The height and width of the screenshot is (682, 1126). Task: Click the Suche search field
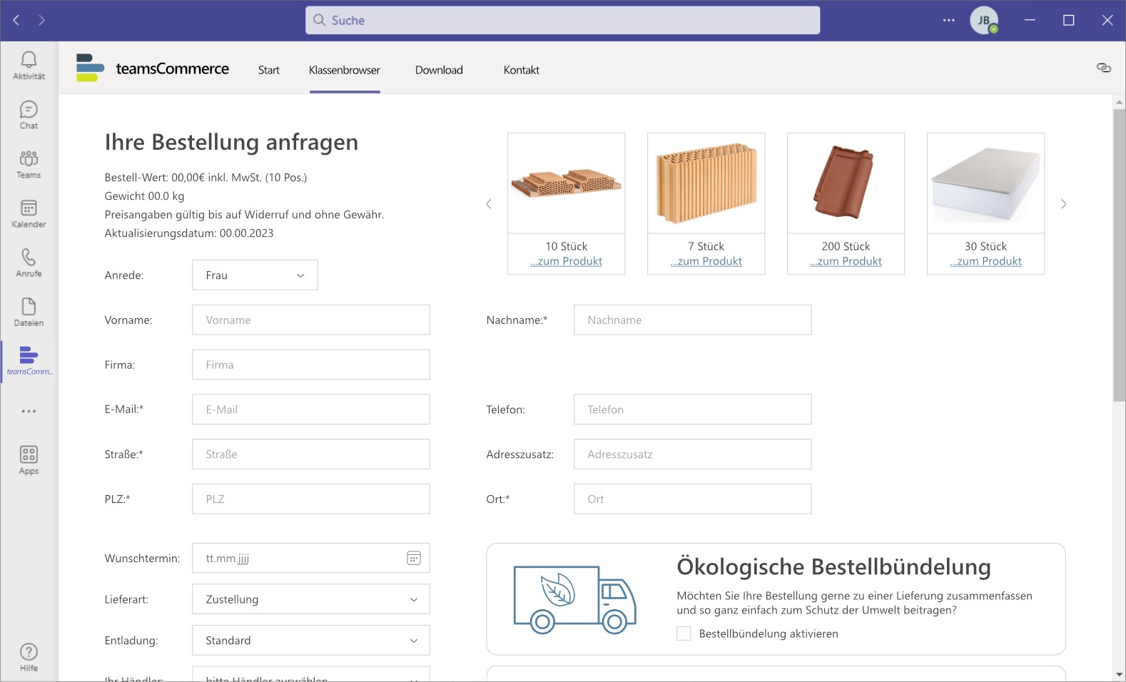563,20
